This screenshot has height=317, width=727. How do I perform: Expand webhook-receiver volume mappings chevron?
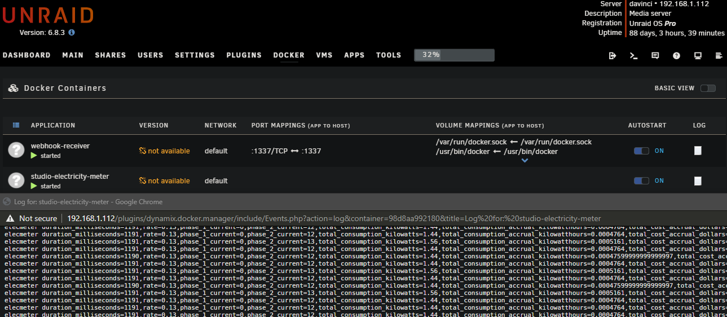(x=525, y=161)
